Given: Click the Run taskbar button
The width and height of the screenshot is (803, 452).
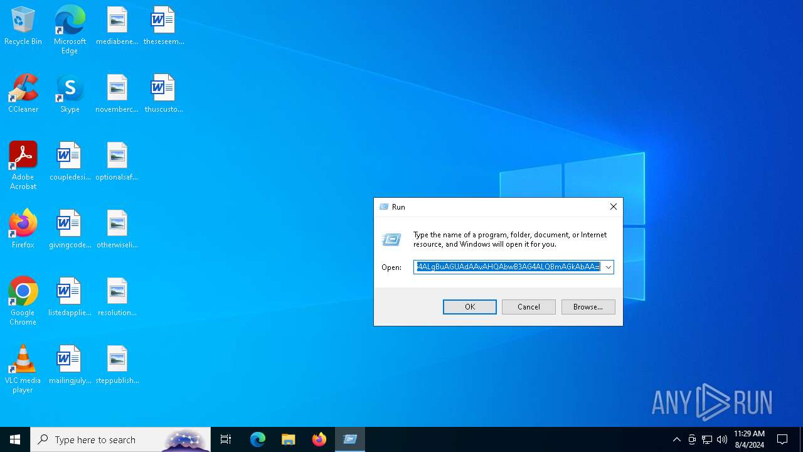Looking at the screenshot, I should (350, 439).
